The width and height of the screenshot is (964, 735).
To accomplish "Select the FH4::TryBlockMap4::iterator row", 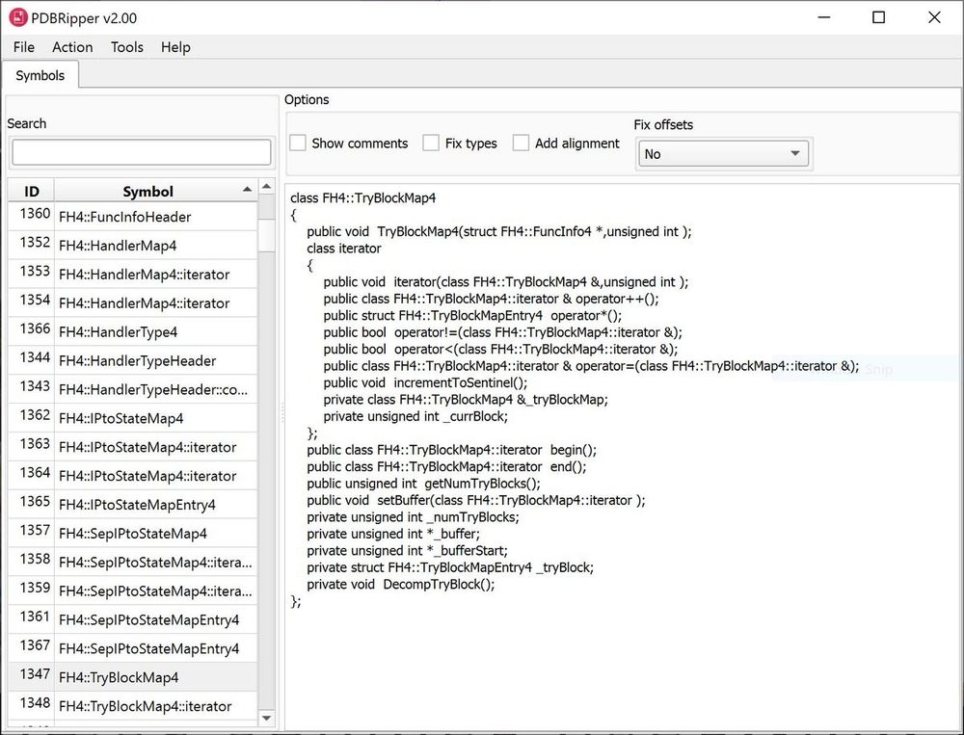I will [133, 705].
